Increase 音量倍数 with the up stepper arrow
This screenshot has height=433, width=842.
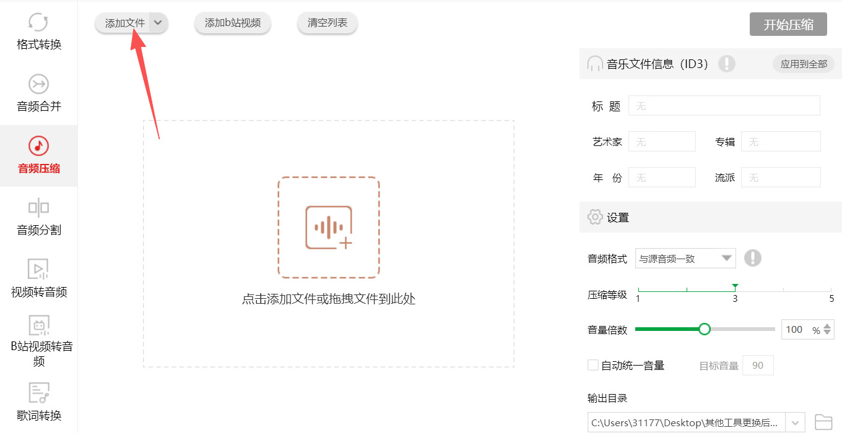coord(828,325)
